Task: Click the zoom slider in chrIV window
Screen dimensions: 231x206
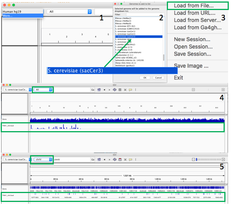Action: click(x=208, y=160)
